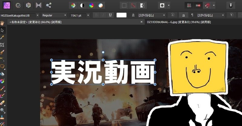Viewport: 242px width, 126px height.
Task: Switch to the DZ33DDbU8AAL--G.jpg tab
Action: point(179,22)
